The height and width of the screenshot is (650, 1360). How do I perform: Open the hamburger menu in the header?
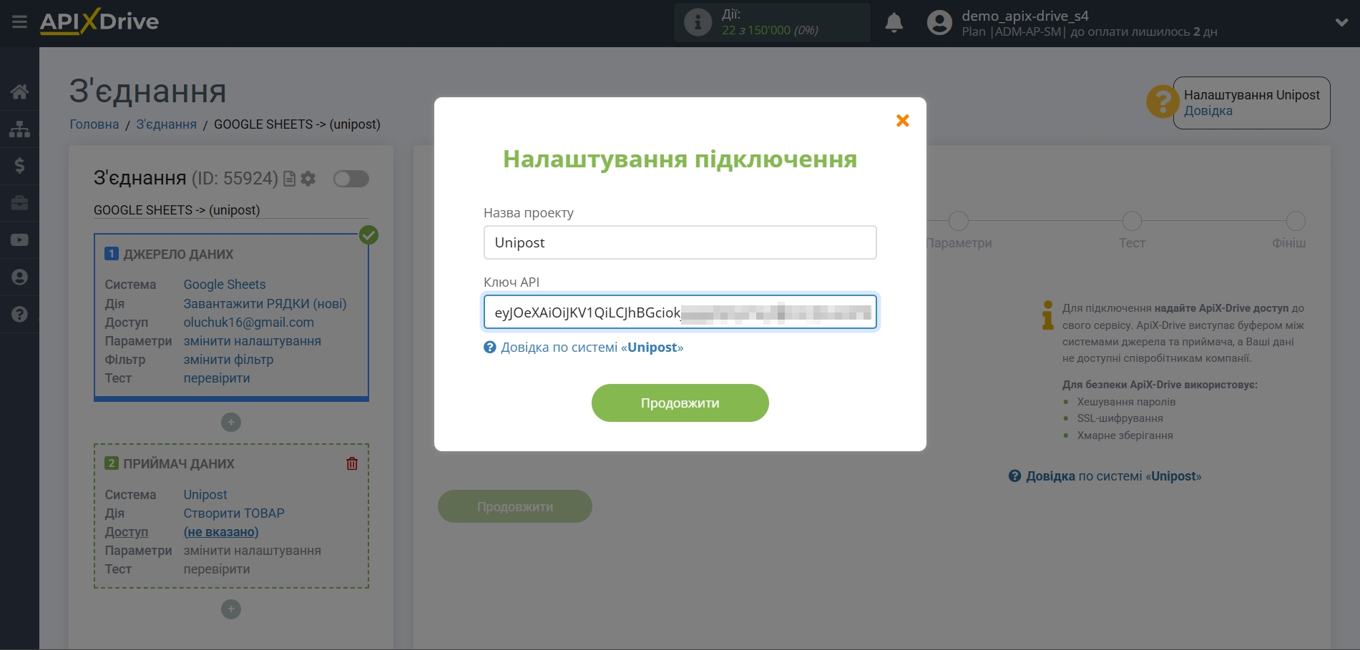(x=19, y=22)
